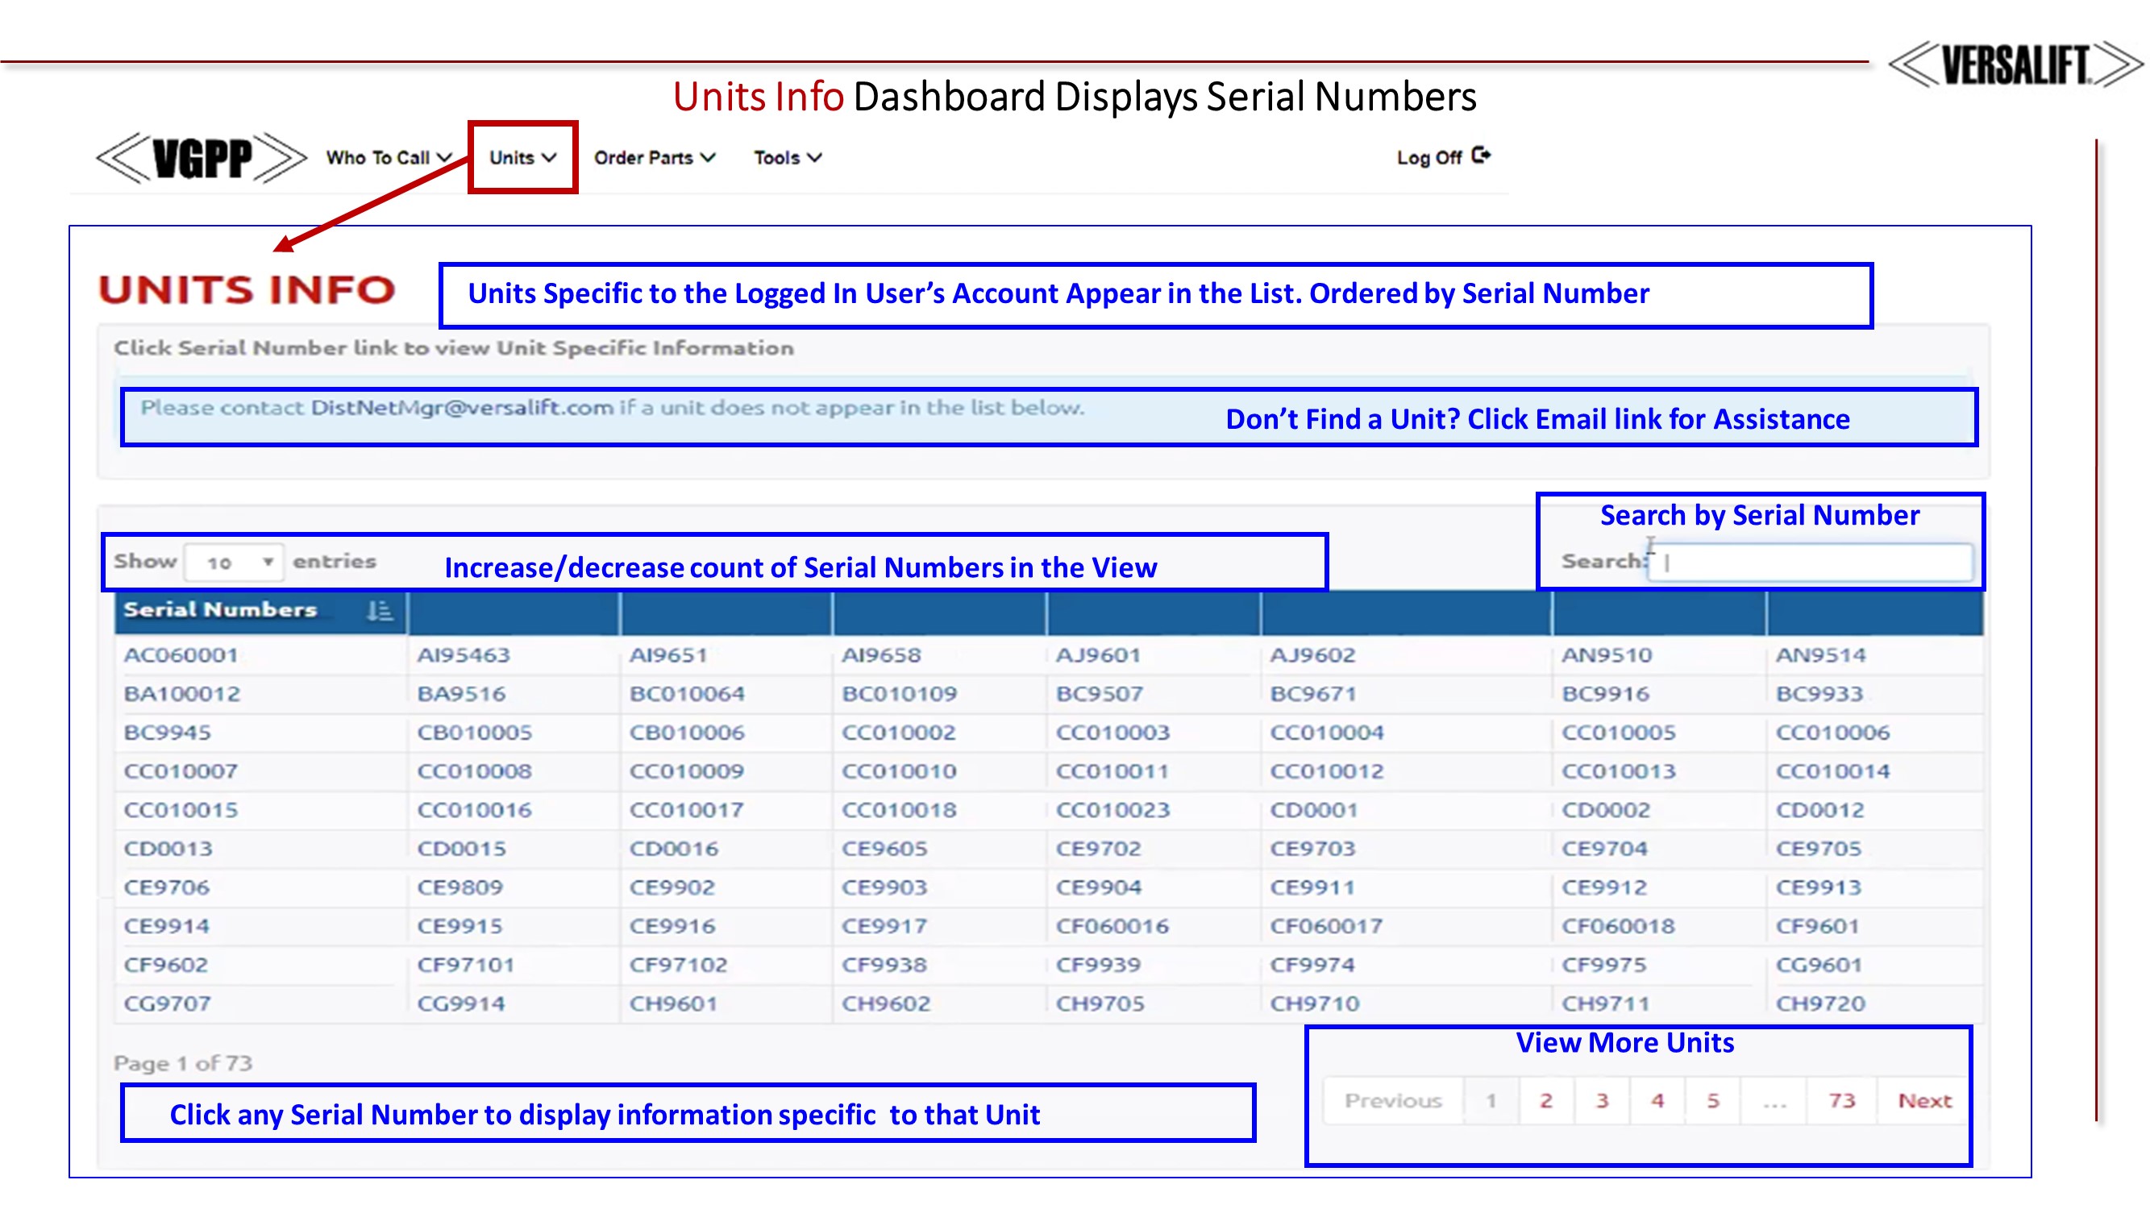Click the VGPP logo
This screenshot has width=2150, height=1209.
click(202, 158)
